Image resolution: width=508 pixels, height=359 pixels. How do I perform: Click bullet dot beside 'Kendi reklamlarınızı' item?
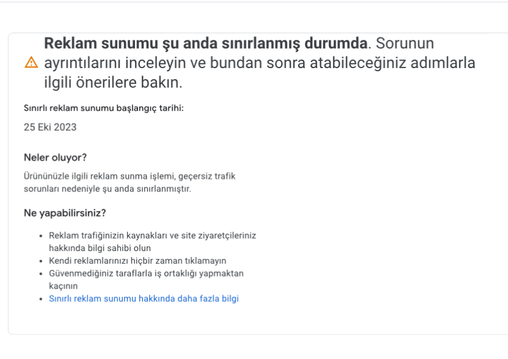pos(41,261)
